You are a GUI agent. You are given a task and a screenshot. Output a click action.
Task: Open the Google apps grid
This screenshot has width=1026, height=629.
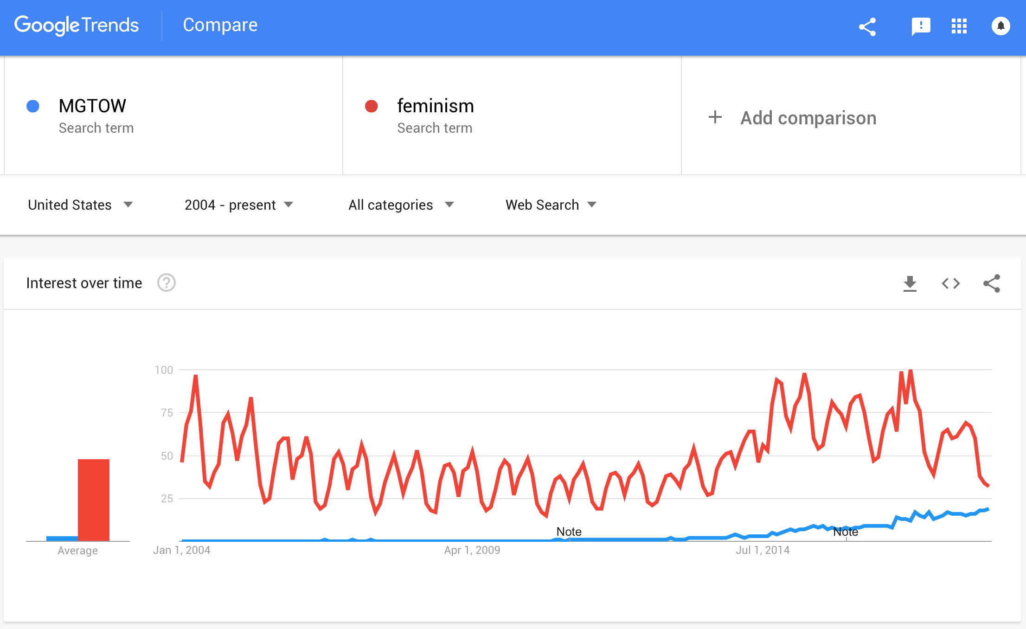click(x=959, y=26)
